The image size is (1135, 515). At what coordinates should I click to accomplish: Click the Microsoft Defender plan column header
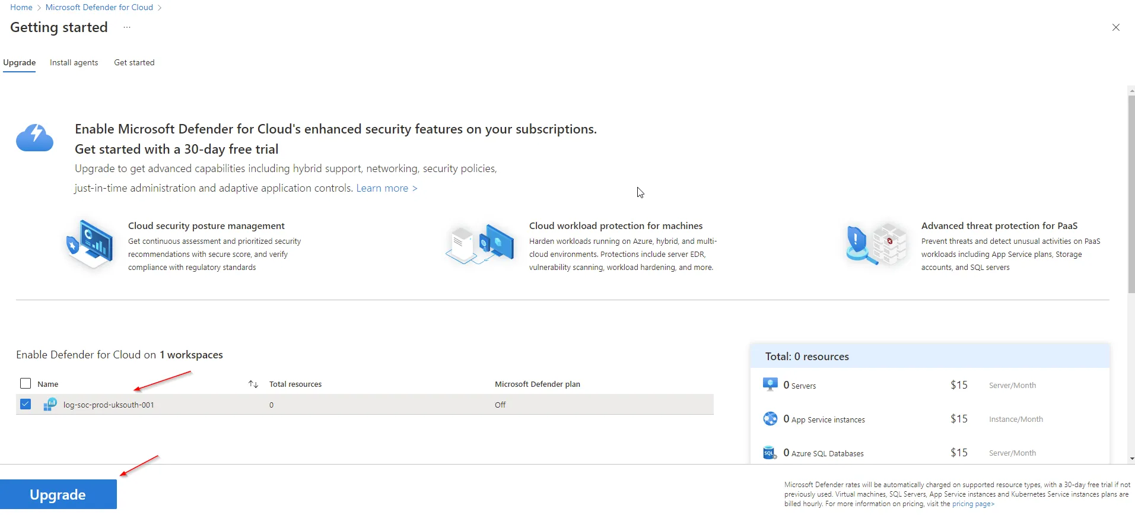coord(538,384)
